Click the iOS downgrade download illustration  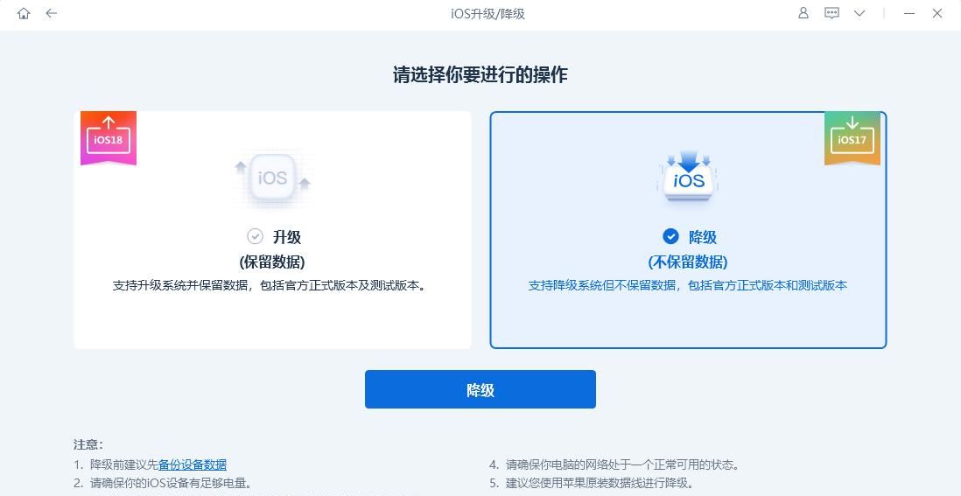pos(689,178)
